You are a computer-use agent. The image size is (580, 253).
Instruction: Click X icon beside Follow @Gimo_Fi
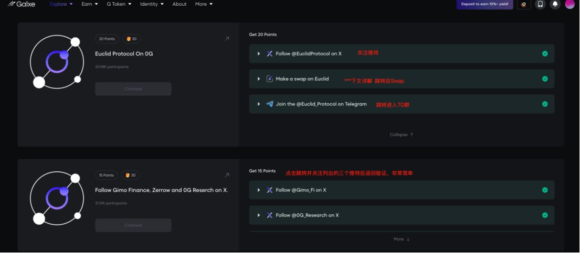(270, 190)
